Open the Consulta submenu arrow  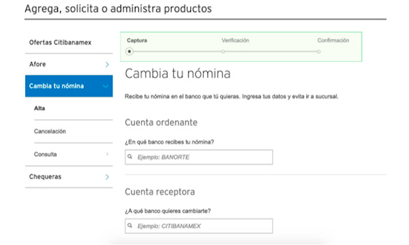[x=107, y=154]
